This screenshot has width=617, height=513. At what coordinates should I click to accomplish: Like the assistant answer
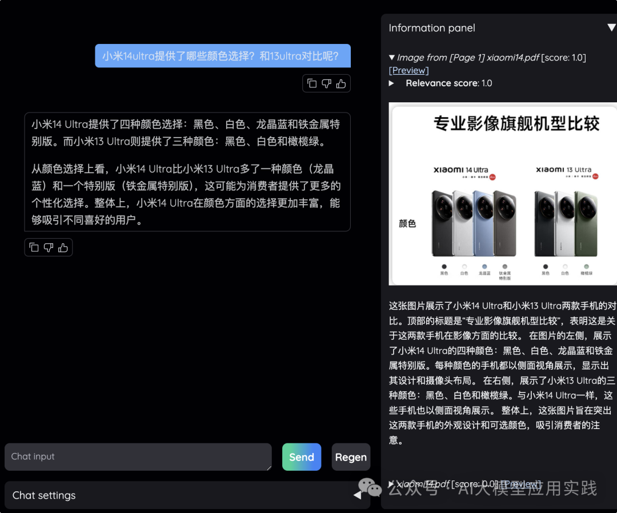pos(63,247)
